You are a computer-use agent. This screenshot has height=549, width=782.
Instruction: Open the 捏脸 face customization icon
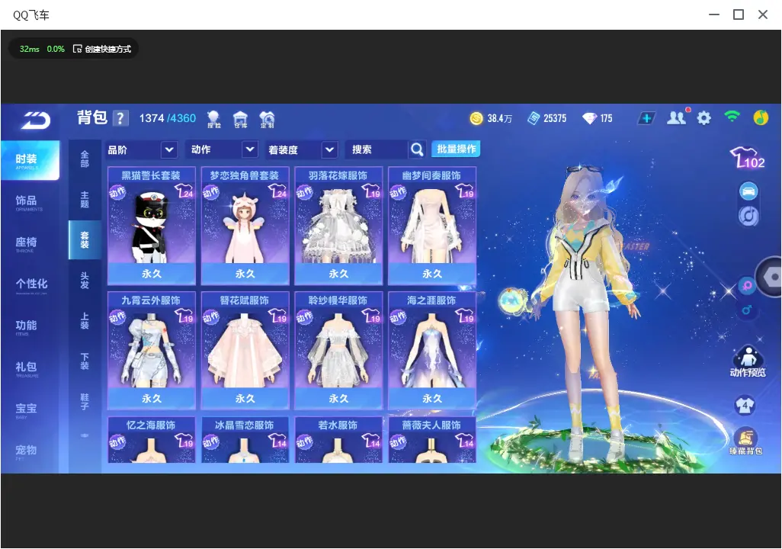[x=214, y=119]
